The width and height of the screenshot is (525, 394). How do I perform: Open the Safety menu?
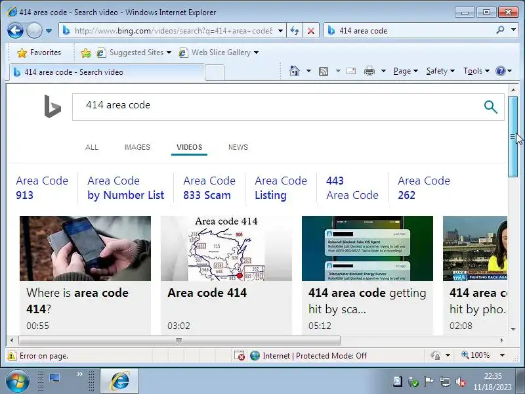click(440, 71)
